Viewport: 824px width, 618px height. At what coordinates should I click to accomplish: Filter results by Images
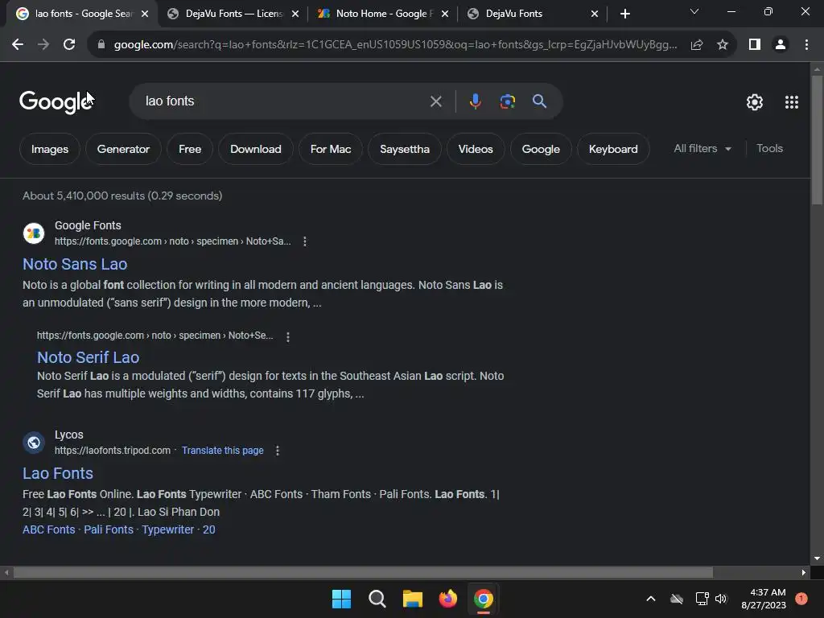[x=50, y=149]
